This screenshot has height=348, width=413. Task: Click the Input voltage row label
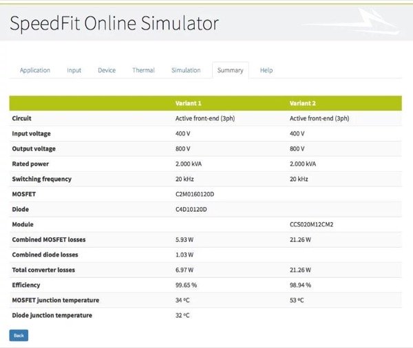[x=32, y=133]
